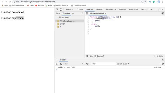Toggle the debugger sidebar icon
The height and width of the screenshot is (93, 165).
[x=163, y=13]
